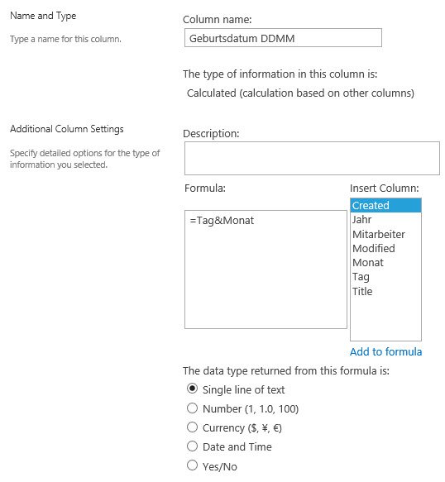Choose the Date and Time radio button

coord(192,446)
